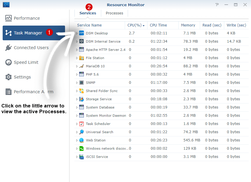Click the Performance Alarm list icon
The image size is (251, 182).
[9, 92]
